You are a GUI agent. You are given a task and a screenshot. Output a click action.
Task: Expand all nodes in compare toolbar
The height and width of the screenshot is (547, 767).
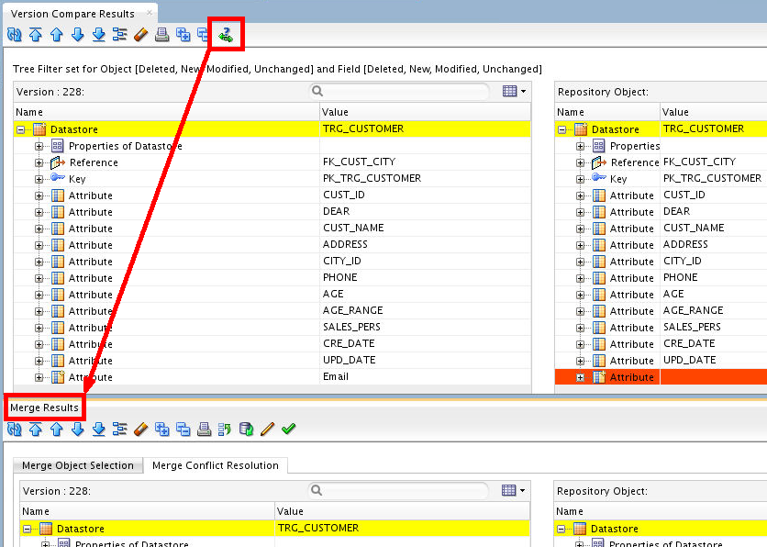[x=183, y=35]
